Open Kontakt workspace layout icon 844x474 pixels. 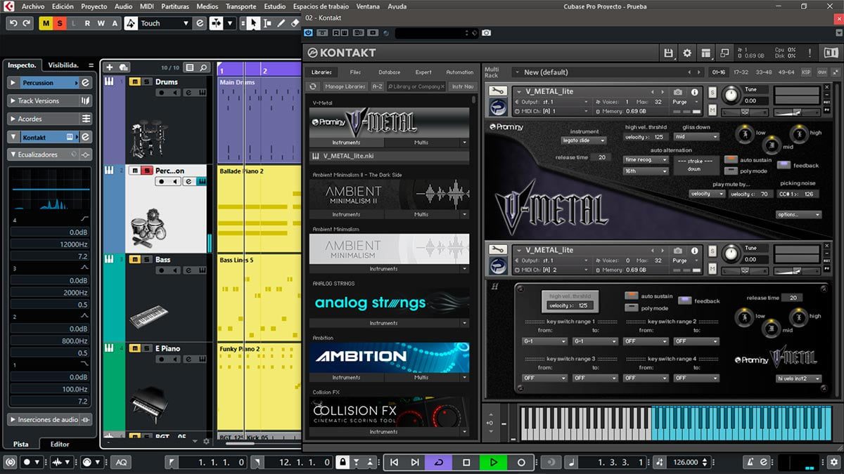click(705, 53)
